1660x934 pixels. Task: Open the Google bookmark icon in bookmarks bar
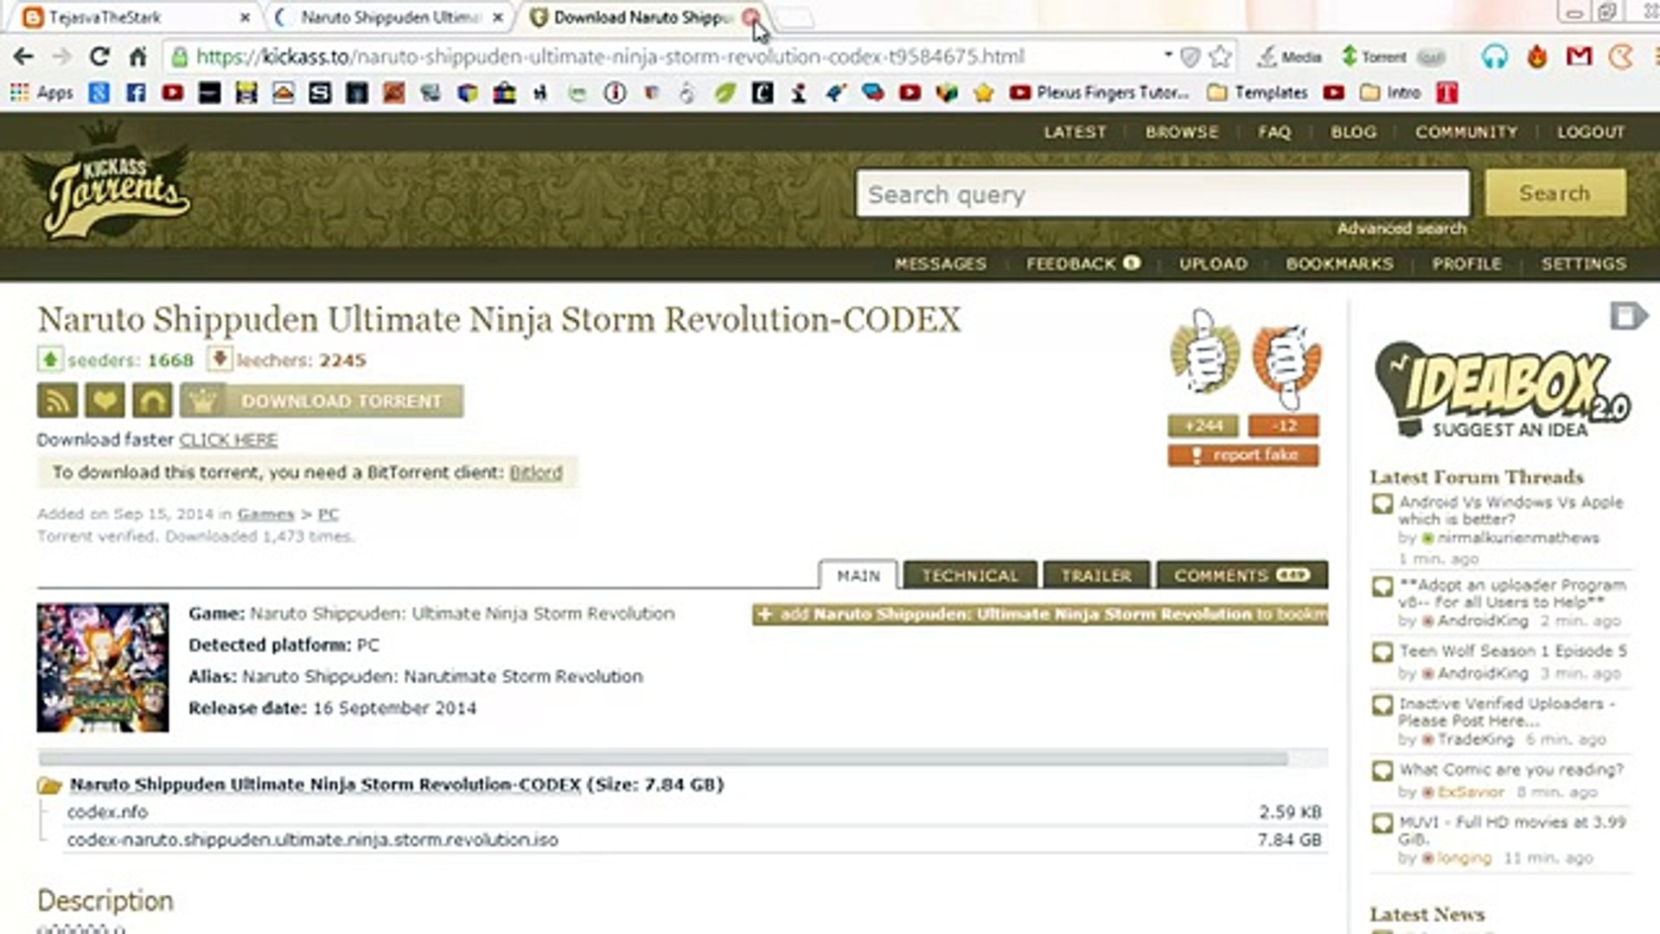[x=99, y=93]
